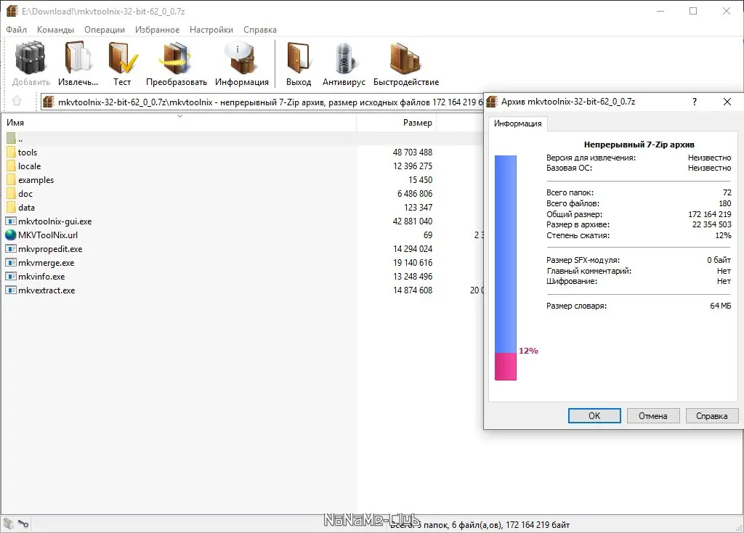This screenshot has height=533, width=744.
Task: Click the archive icon in address bar
Action: click(49, 102)
